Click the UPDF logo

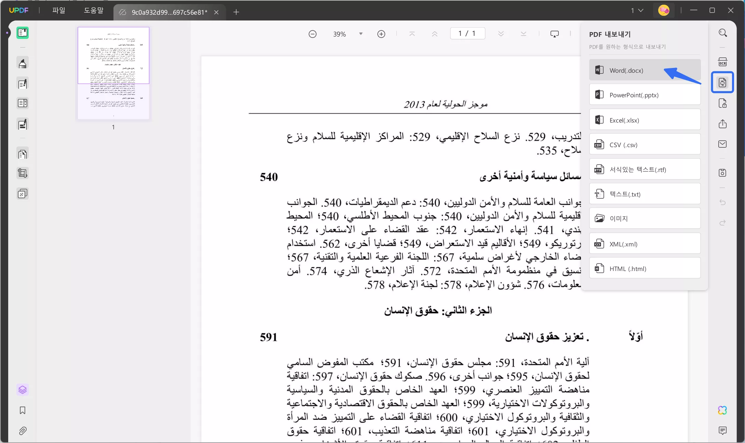pyautogui.click(x=19, y=10)
